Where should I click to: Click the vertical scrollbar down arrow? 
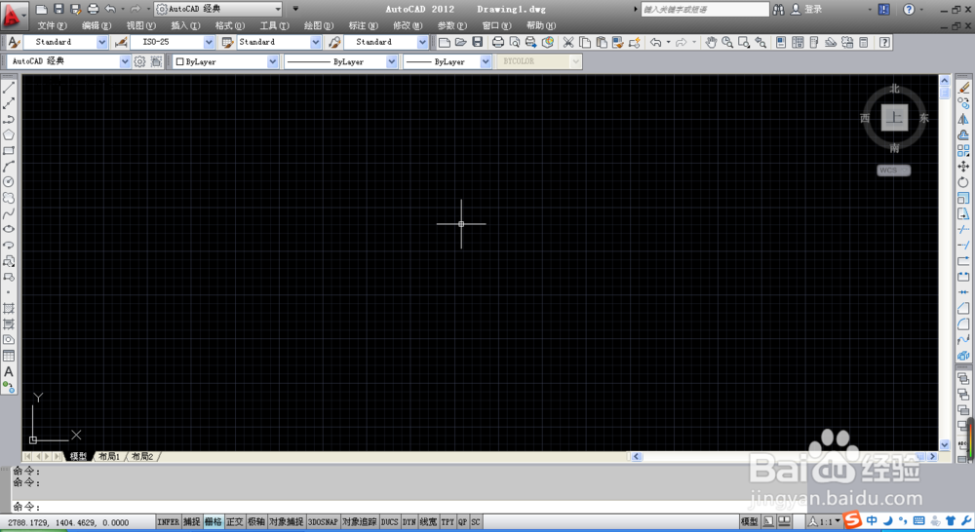[x=945, y=445]
